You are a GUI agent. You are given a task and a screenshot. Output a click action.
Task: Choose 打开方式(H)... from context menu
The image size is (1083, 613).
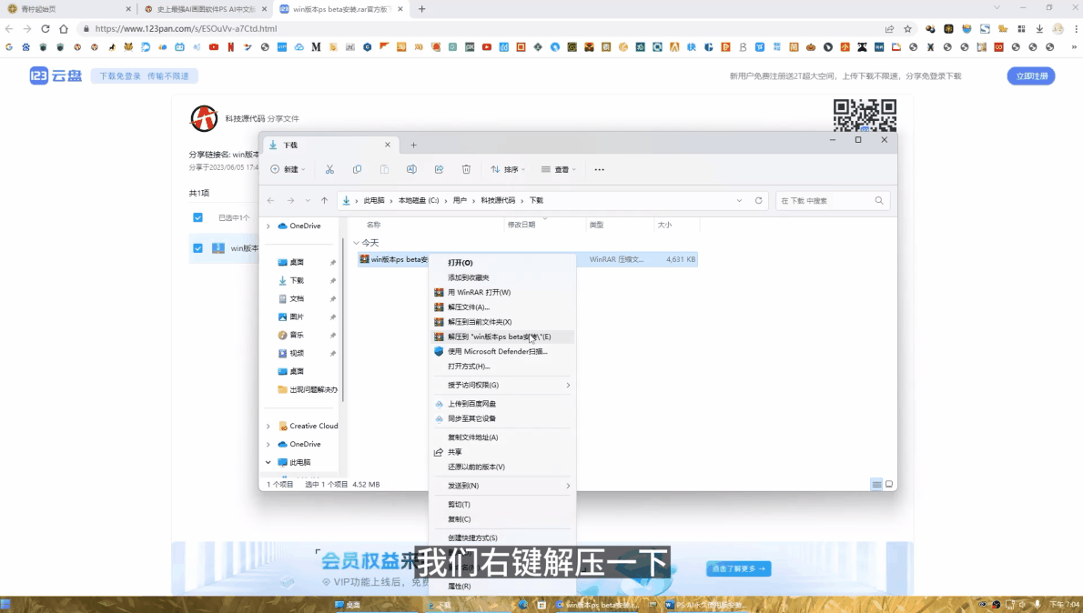(502, 367)
